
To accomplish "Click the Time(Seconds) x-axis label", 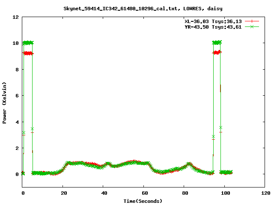I will click(143, 201).
